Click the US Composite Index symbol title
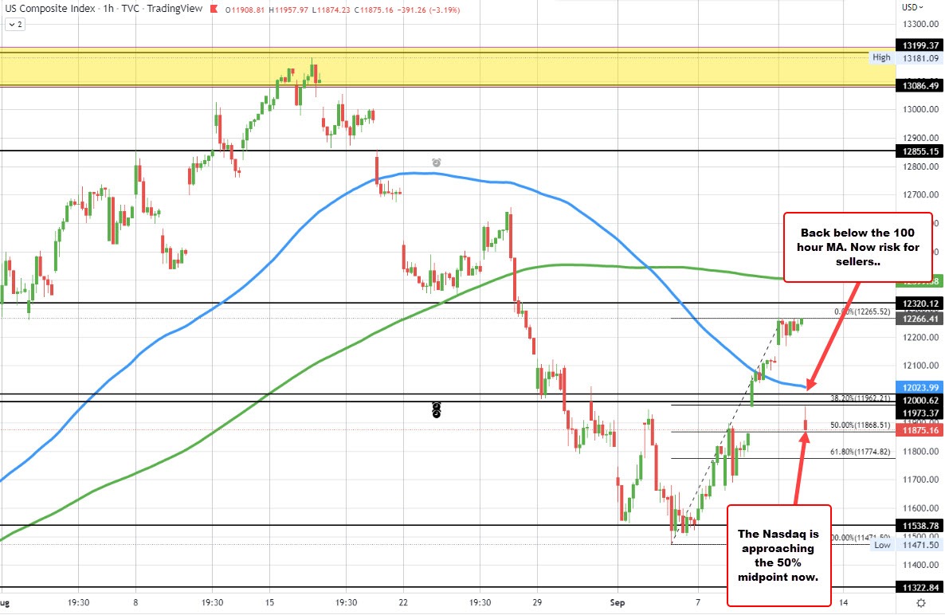This screenshot has height=615, width=945. coord(50,9)
